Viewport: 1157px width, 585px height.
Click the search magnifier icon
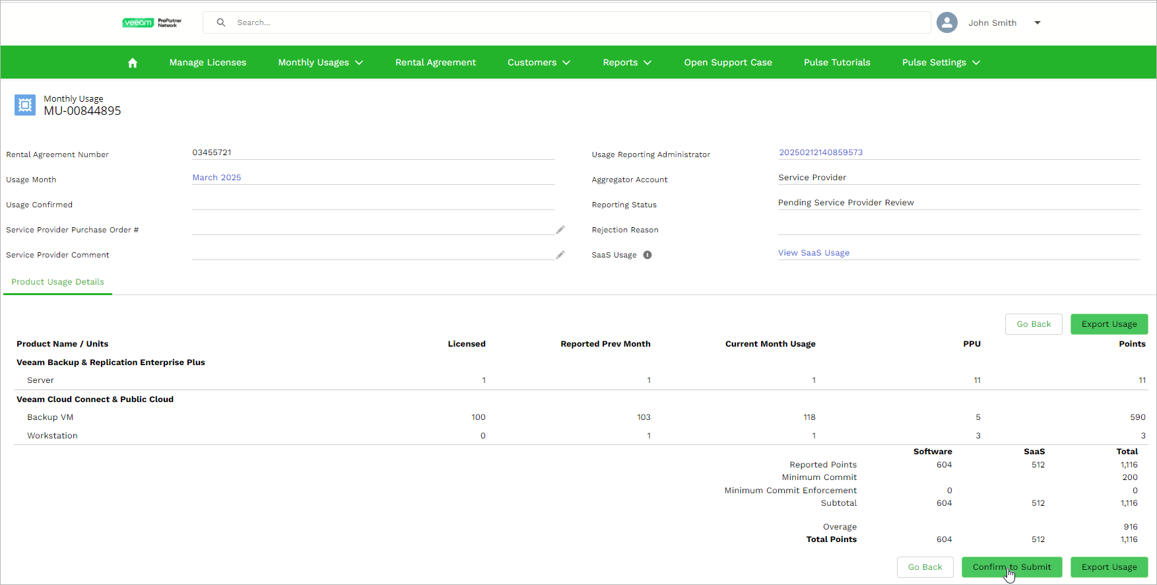tap(221, 22)
